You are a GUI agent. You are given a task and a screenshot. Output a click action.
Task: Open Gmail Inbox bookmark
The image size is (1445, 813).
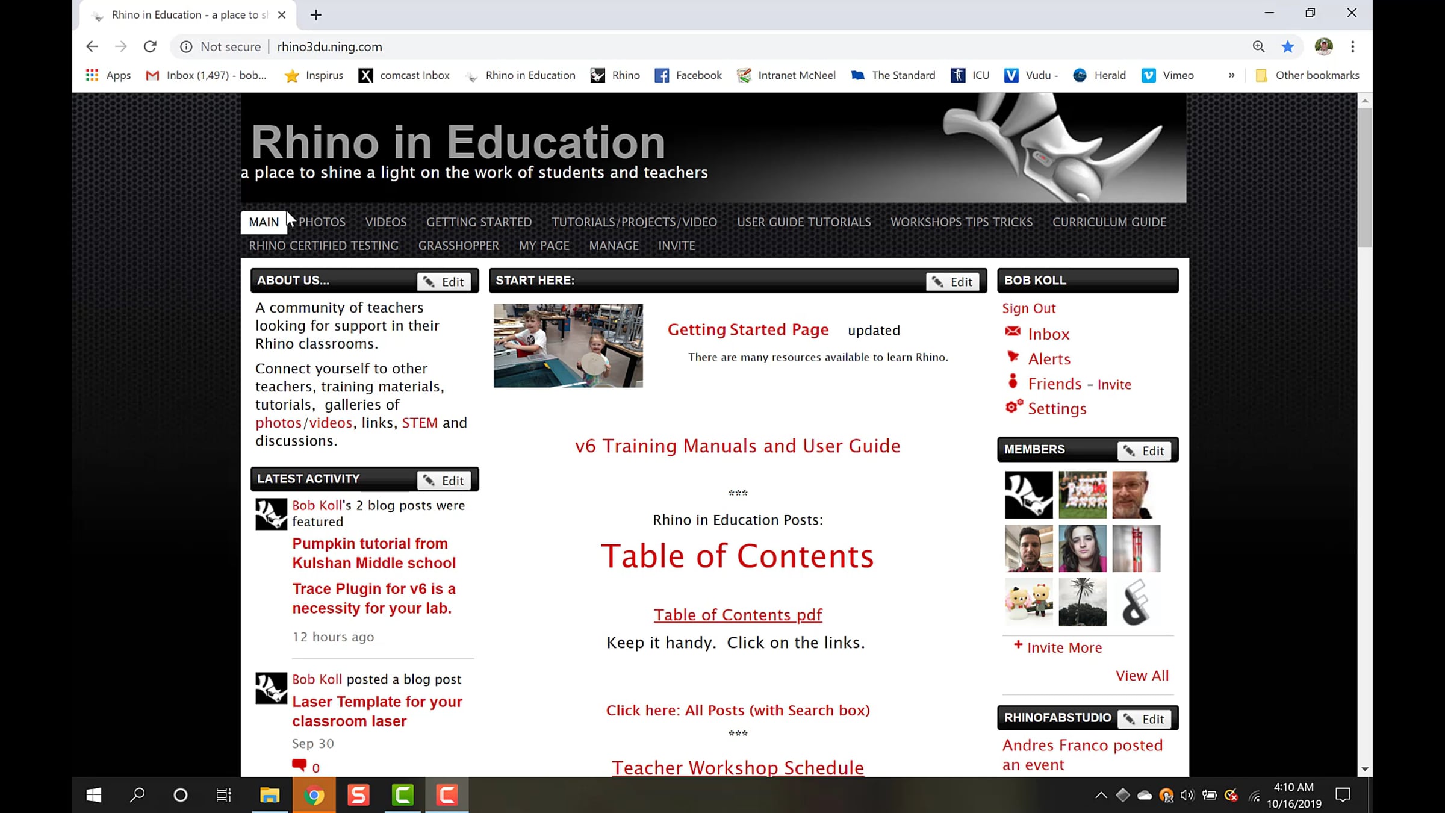coord(206,75)
